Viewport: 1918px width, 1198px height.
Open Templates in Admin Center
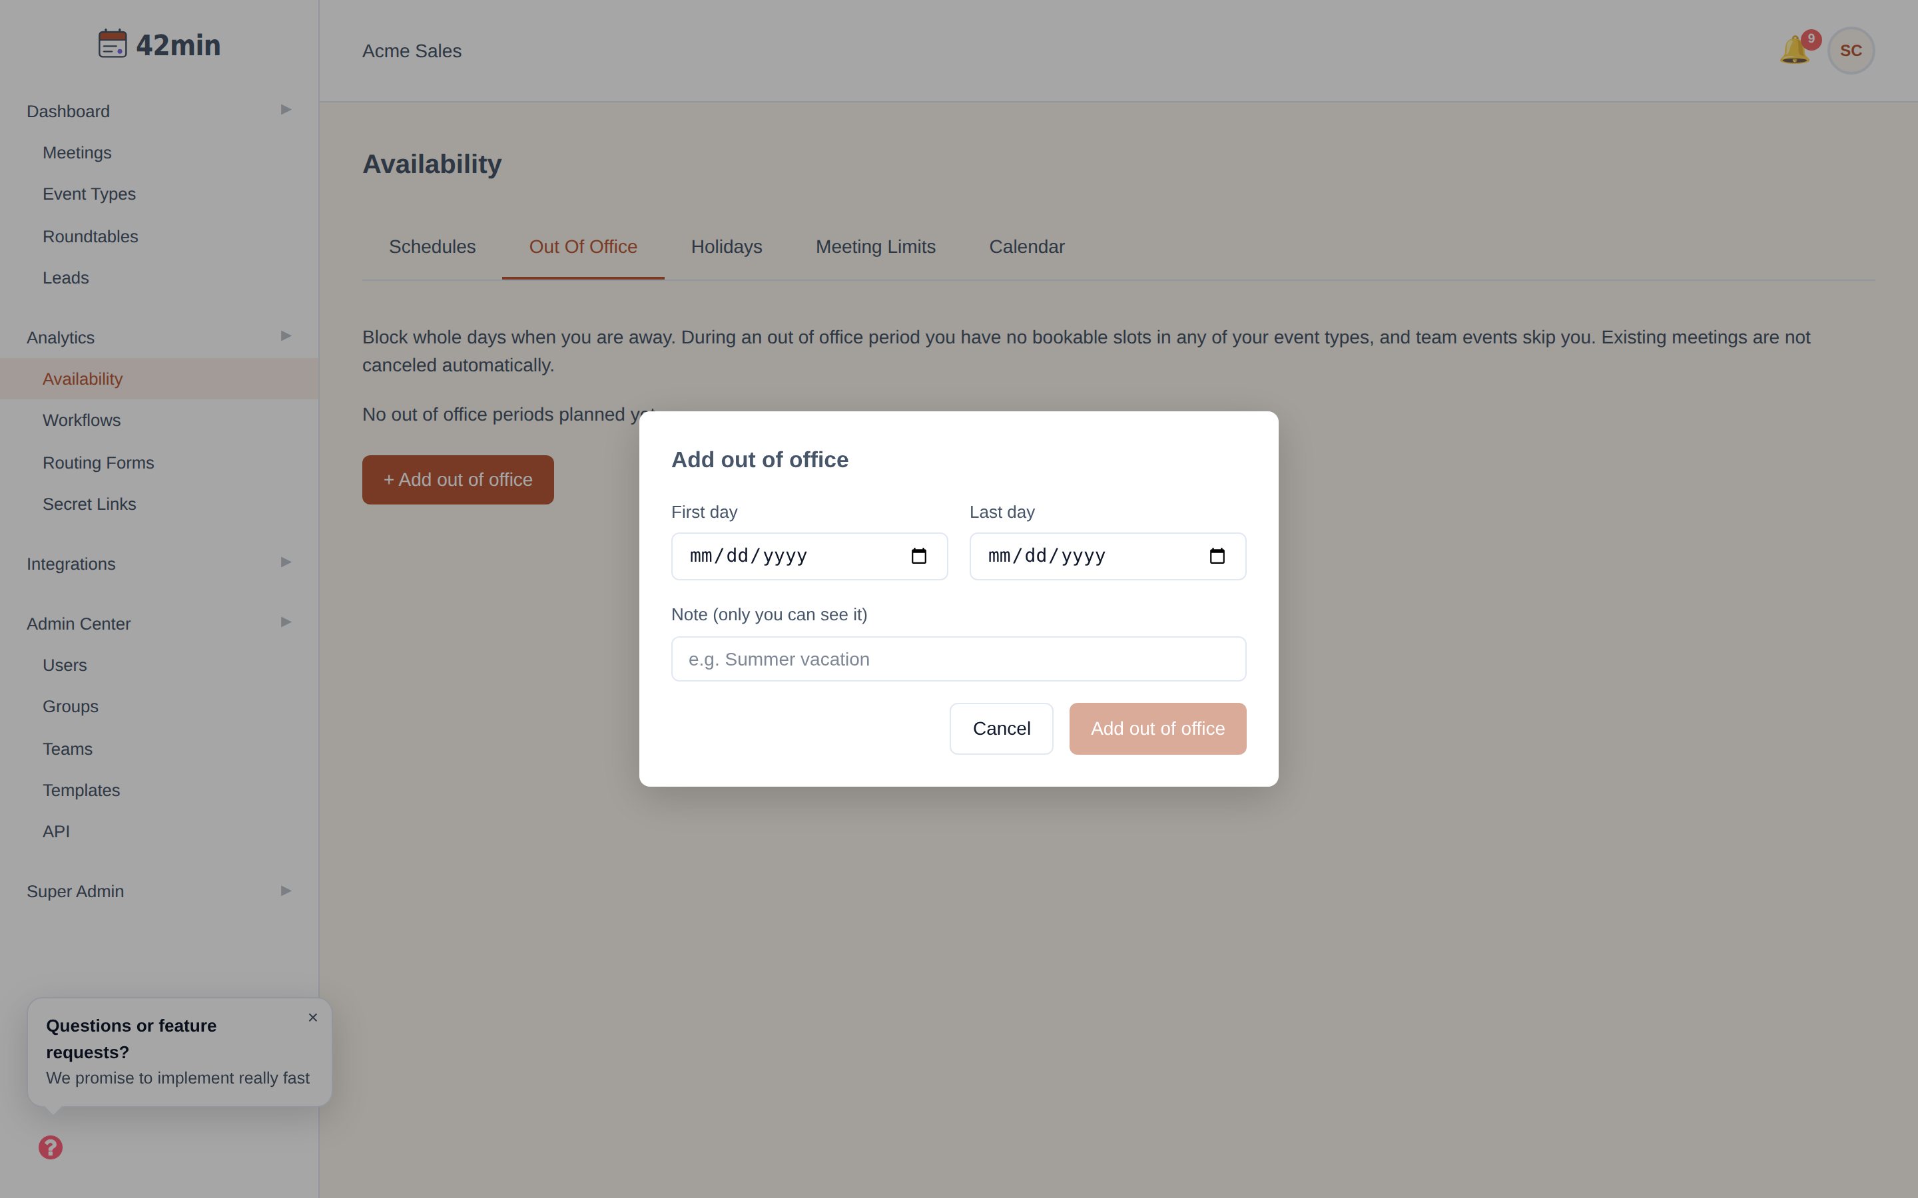(82, 791)
